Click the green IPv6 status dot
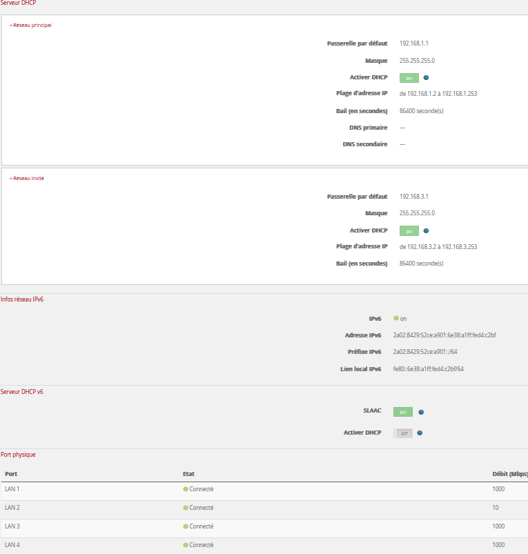The image size is (528, 554). click(x=396, y=319)
